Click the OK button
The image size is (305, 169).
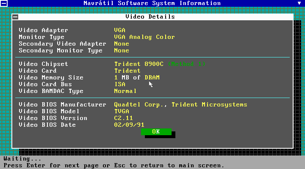click(x=156, y=132)
